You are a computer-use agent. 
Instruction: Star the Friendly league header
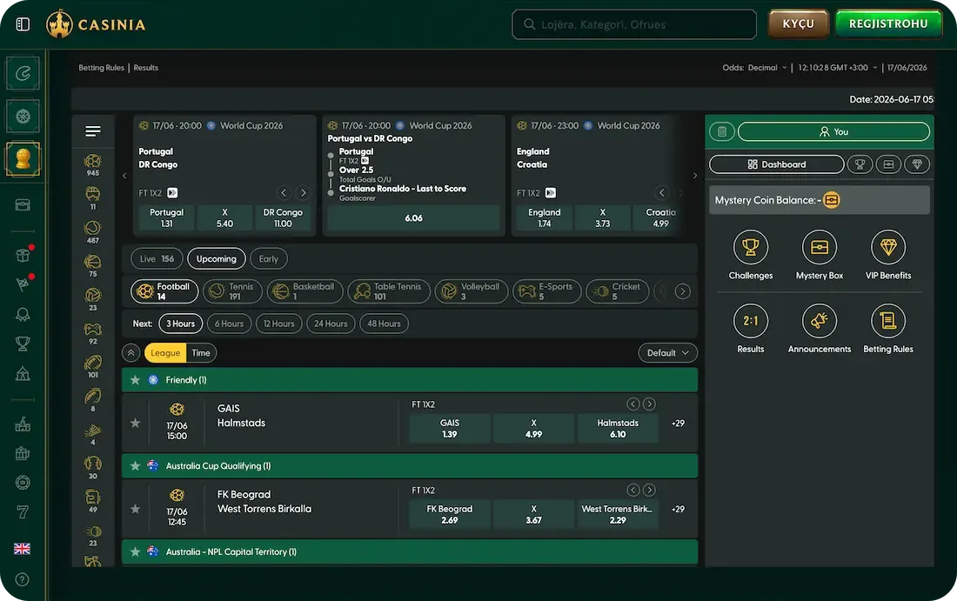click(136, 379)
